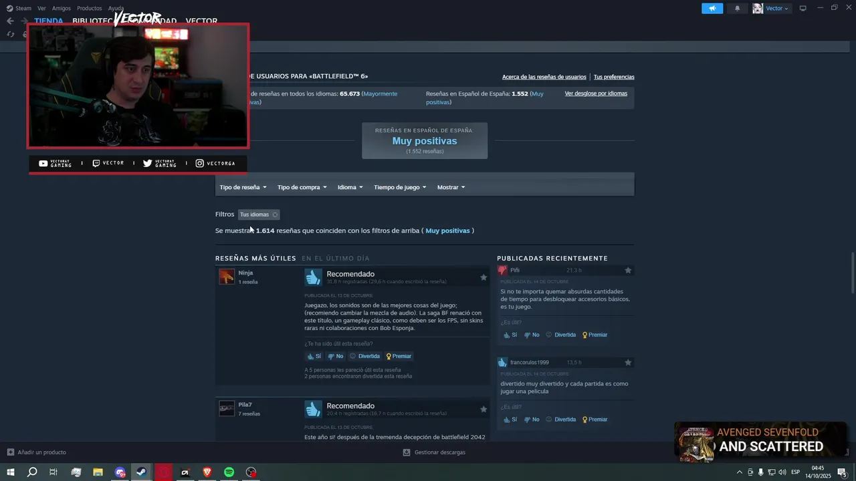Open 'Tus preferencias' link

(x=614, y=77)
